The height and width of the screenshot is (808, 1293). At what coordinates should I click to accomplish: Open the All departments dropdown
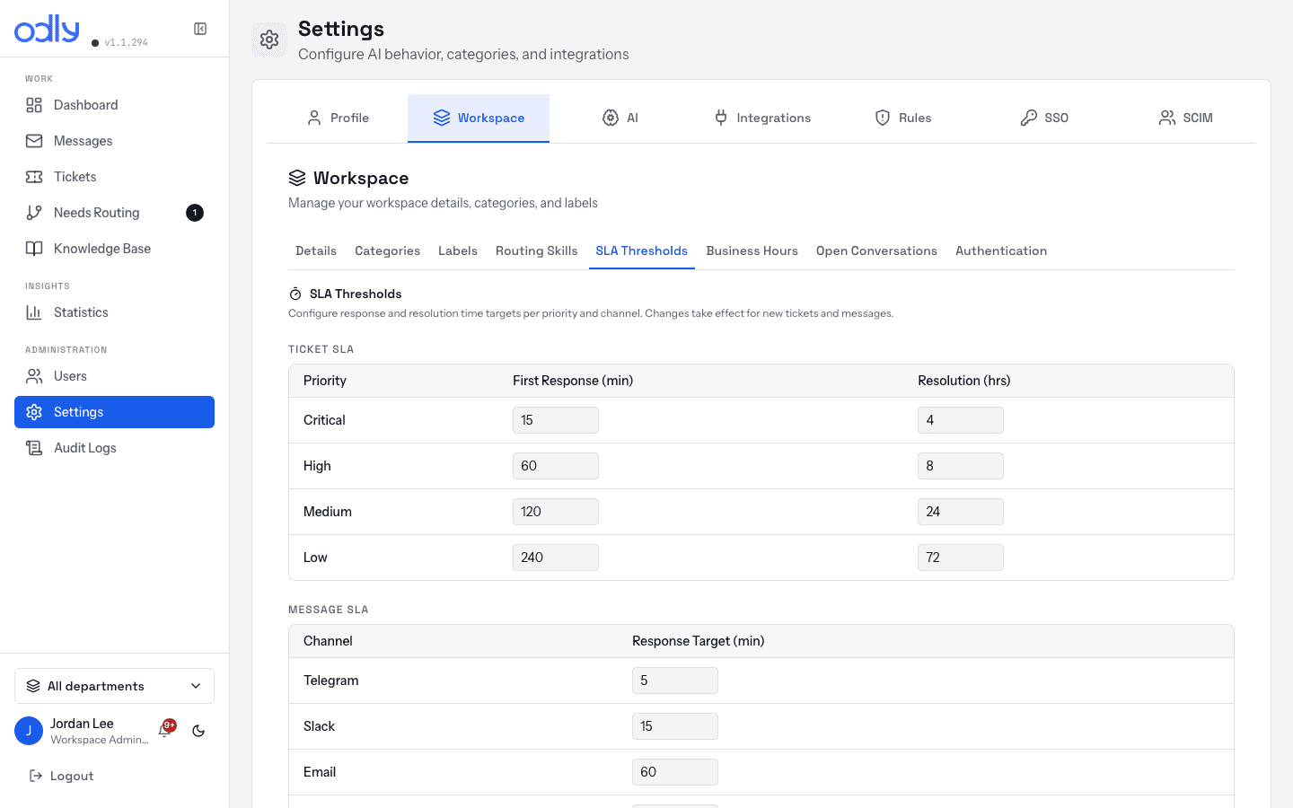coord(114,686)
